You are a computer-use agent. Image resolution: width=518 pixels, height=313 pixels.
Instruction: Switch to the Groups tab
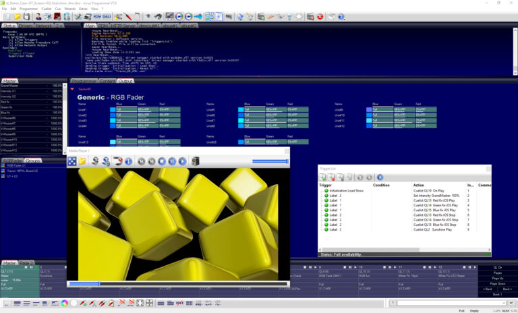(33, 161)
